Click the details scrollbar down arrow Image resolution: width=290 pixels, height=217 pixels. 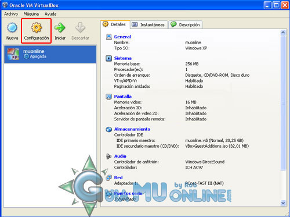[283, 203]
